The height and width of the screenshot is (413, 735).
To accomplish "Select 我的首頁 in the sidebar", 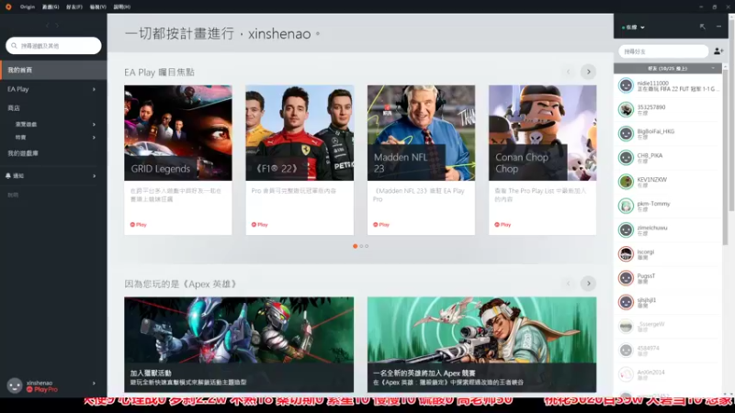I will click(53, 70).
